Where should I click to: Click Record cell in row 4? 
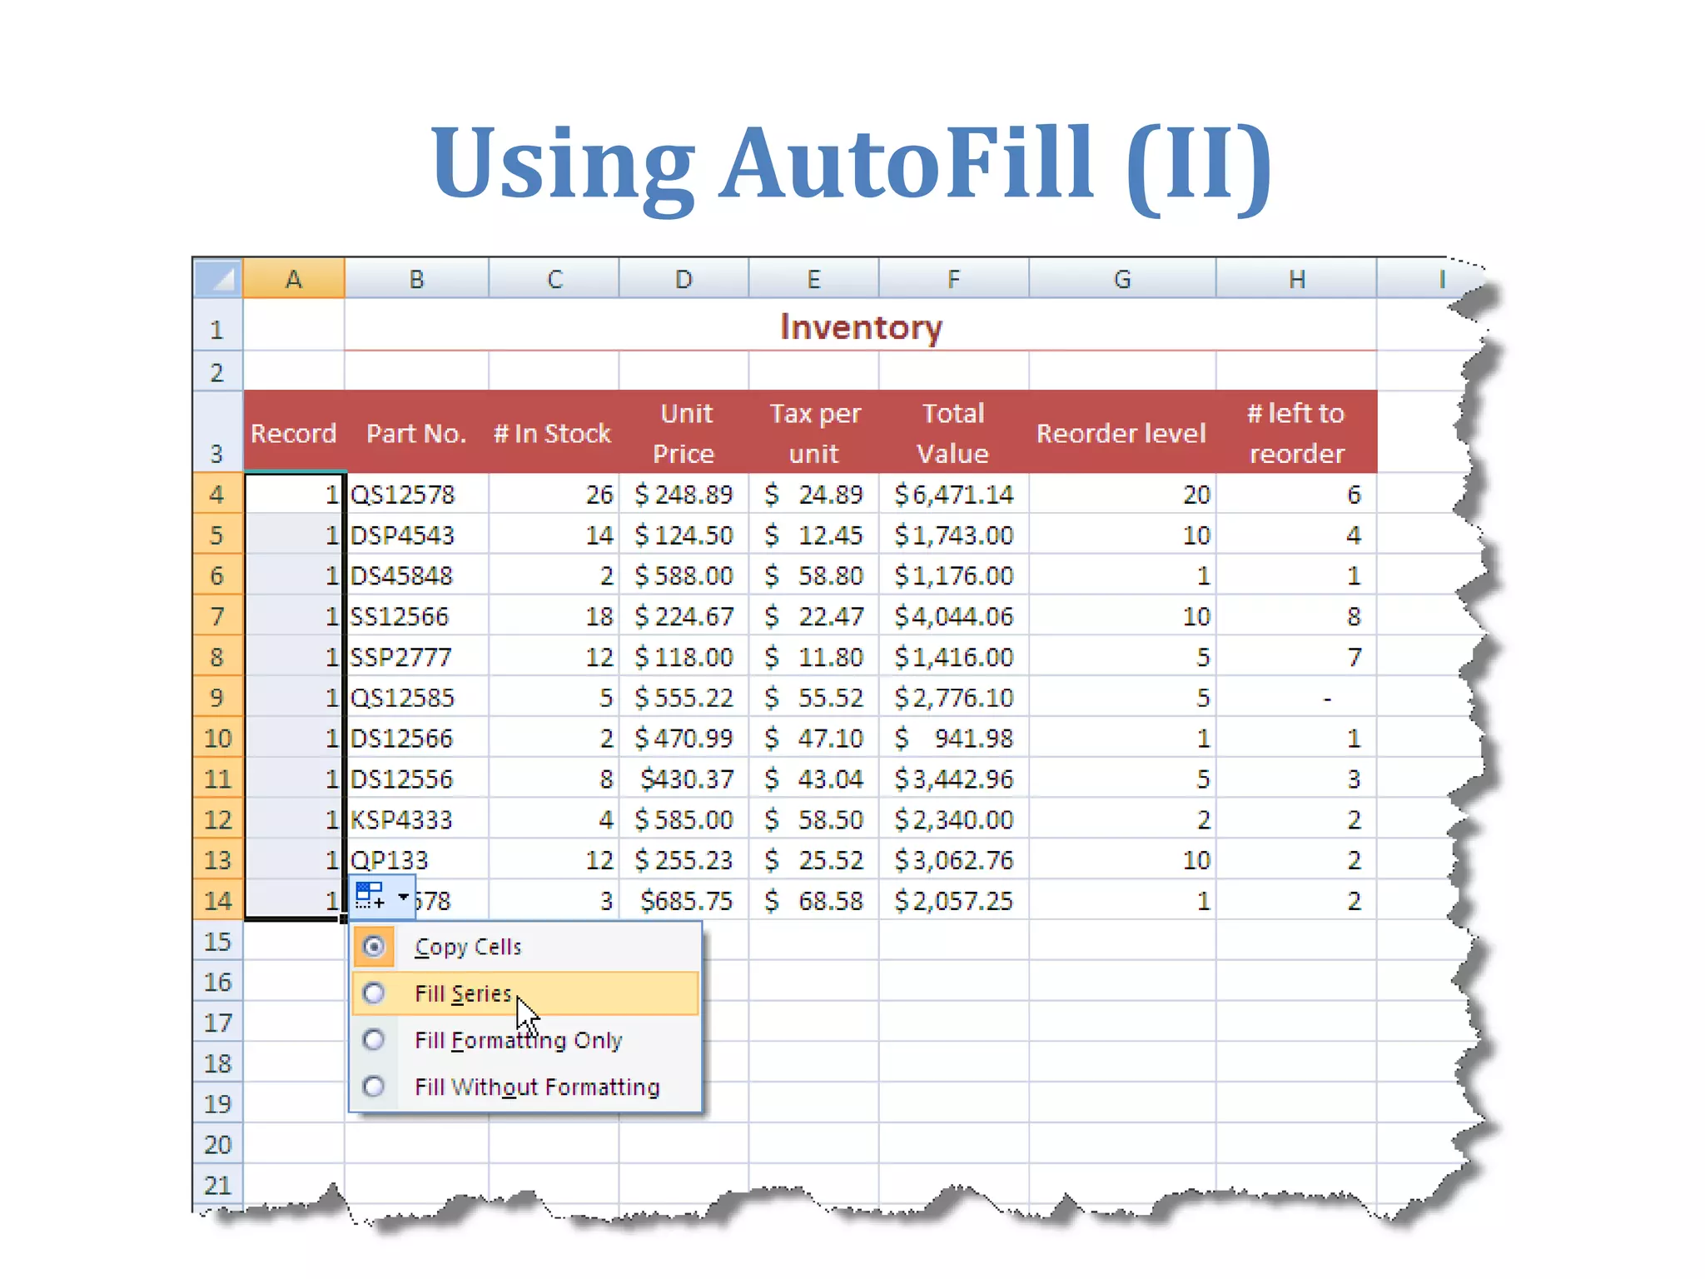pyautogui.click(x=294, y=494)
